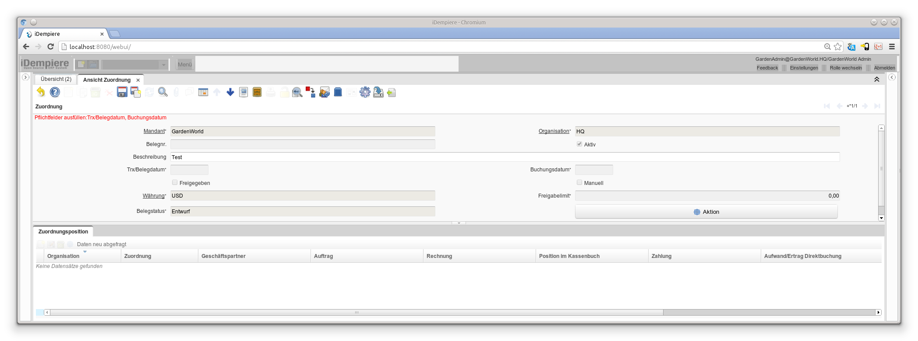This screenshot has height=341, width=918.
Task: Open Active Workflows red-blue squares icon
Action: click(311, 92)
